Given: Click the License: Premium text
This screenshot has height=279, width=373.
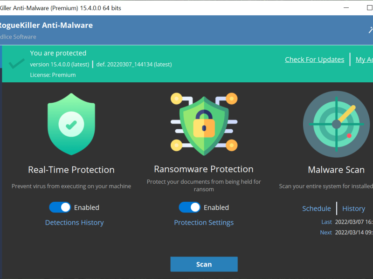Looking at the screenshot, I should point(53,75).
